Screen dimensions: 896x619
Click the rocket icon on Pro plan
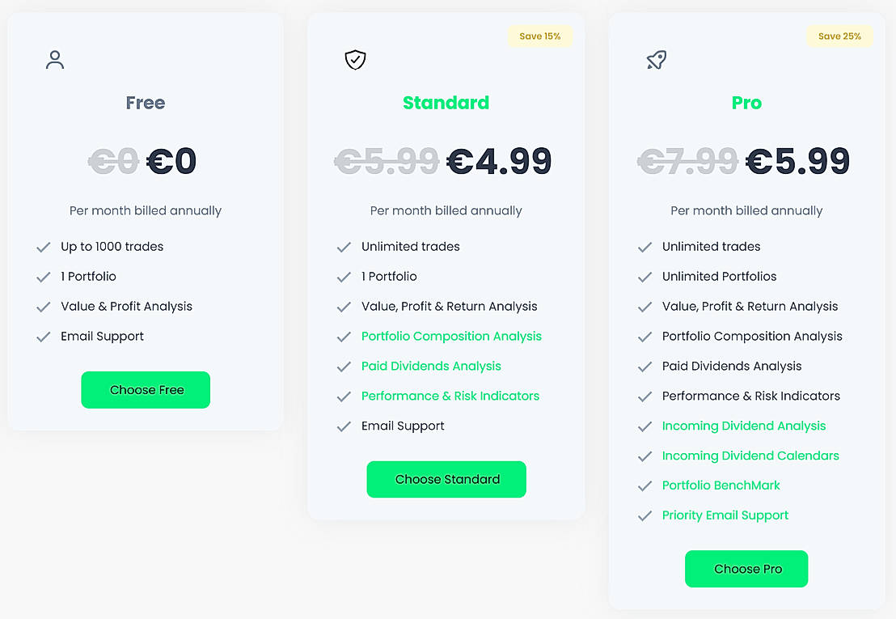[657, 60]
